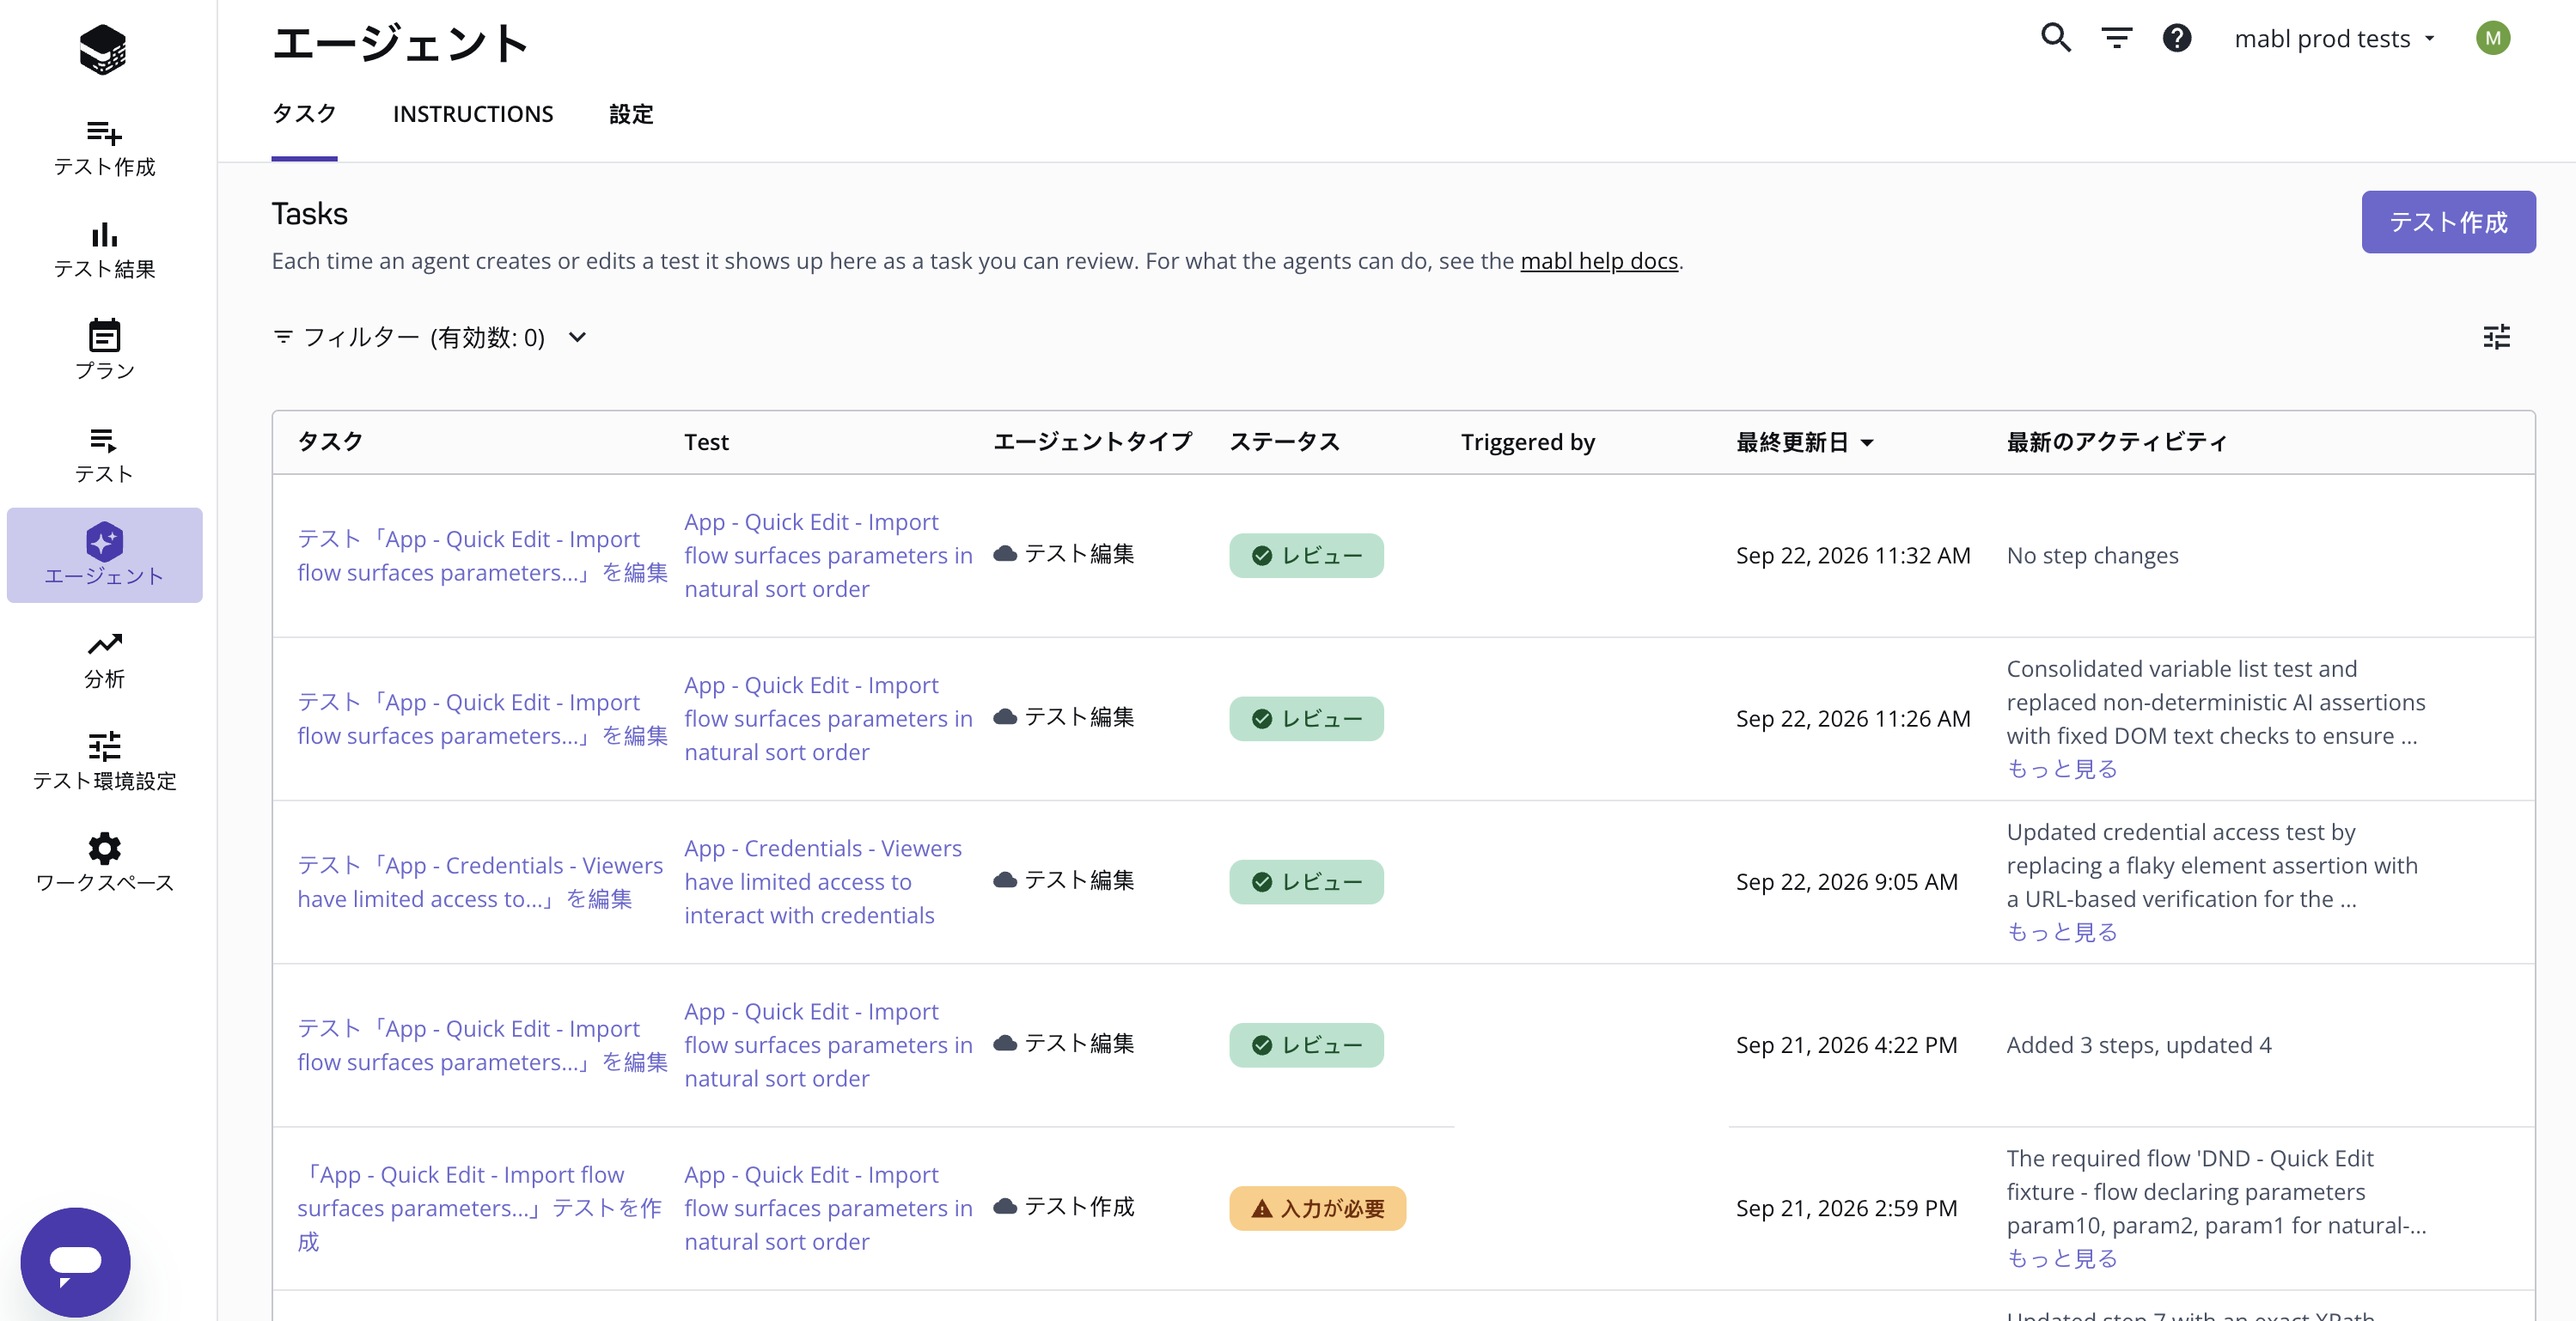The image size is (2576, 1321).
Task: Open task row dated Sep 22, 2026 11:32 AM
Action: coord(482,556)
